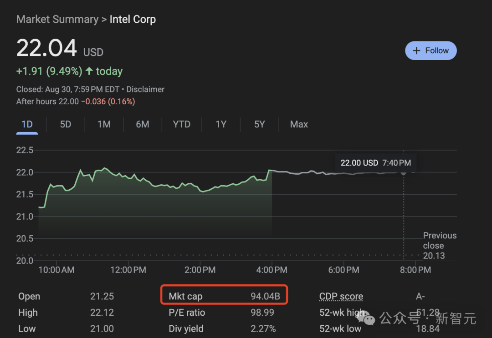492x338 pixels.
Task: Click the 12:00 PM time axis label
Action: (x=128, y=270)
